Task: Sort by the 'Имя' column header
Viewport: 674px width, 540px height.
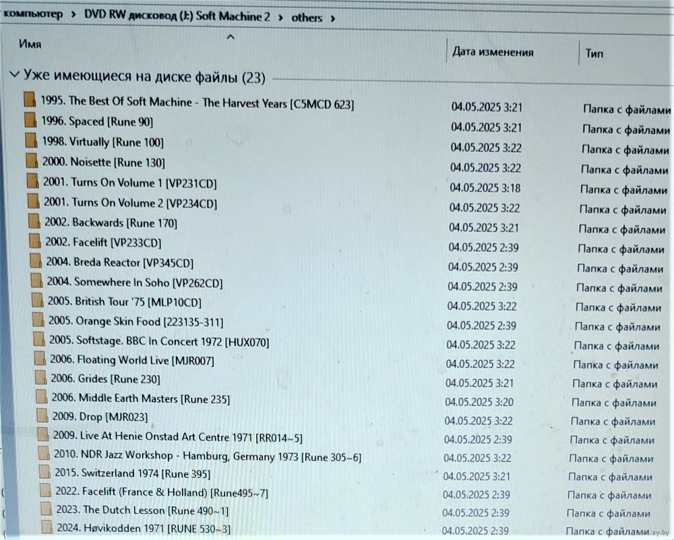Action: point(30,44)
